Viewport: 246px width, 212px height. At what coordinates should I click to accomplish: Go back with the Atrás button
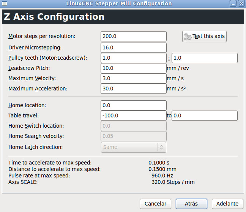(x=191, y=204)
